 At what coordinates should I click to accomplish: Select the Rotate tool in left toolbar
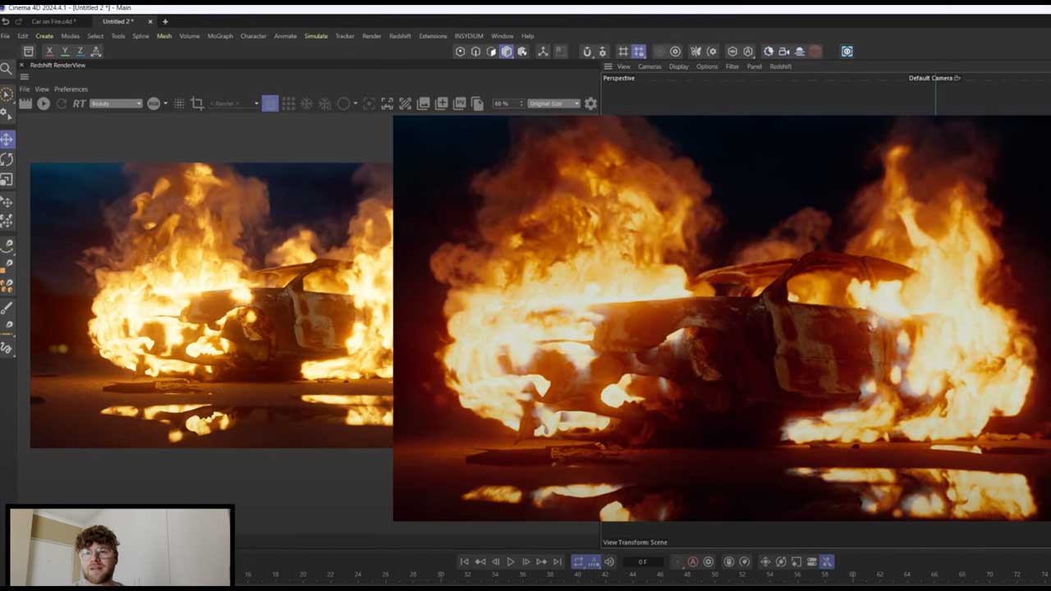(x=7, y=159)
